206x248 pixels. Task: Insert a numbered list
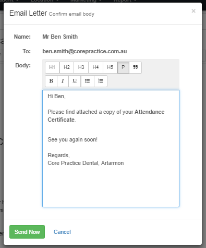click(x=101, y=81)
